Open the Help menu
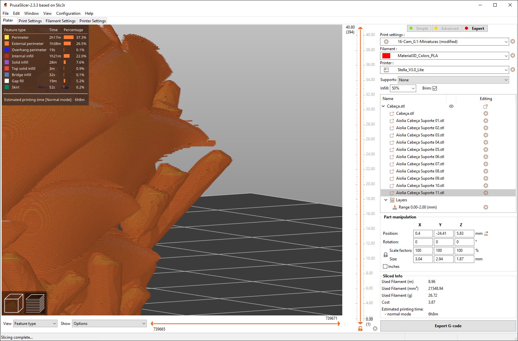 tap(89, 13)
